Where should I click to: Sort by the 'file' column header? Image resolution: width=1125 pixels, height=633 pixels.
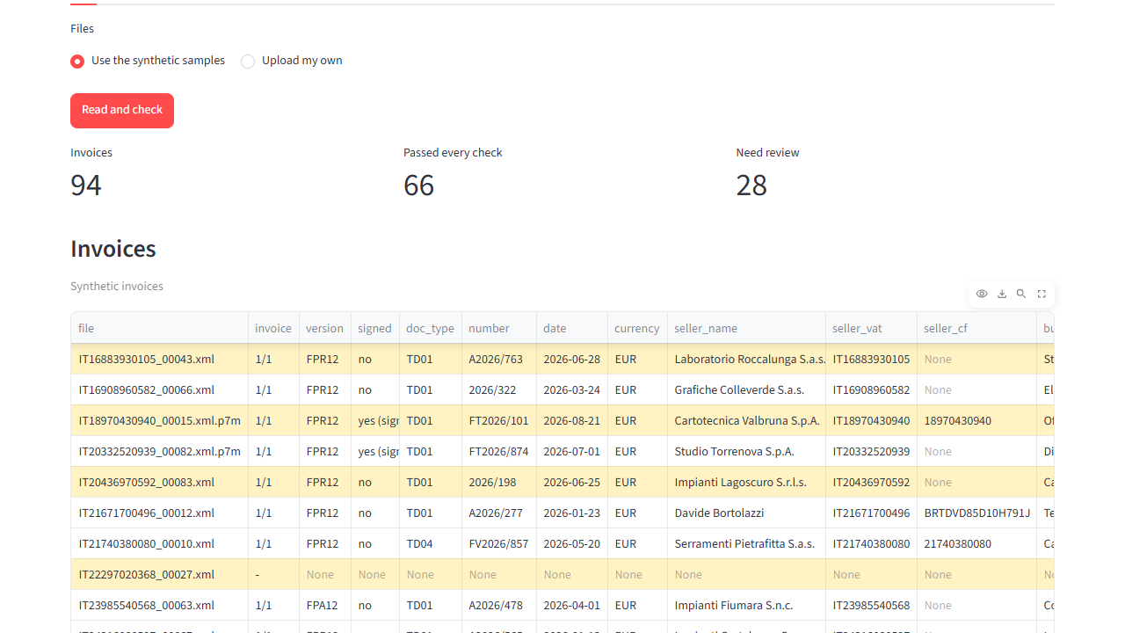coord(159,328)
